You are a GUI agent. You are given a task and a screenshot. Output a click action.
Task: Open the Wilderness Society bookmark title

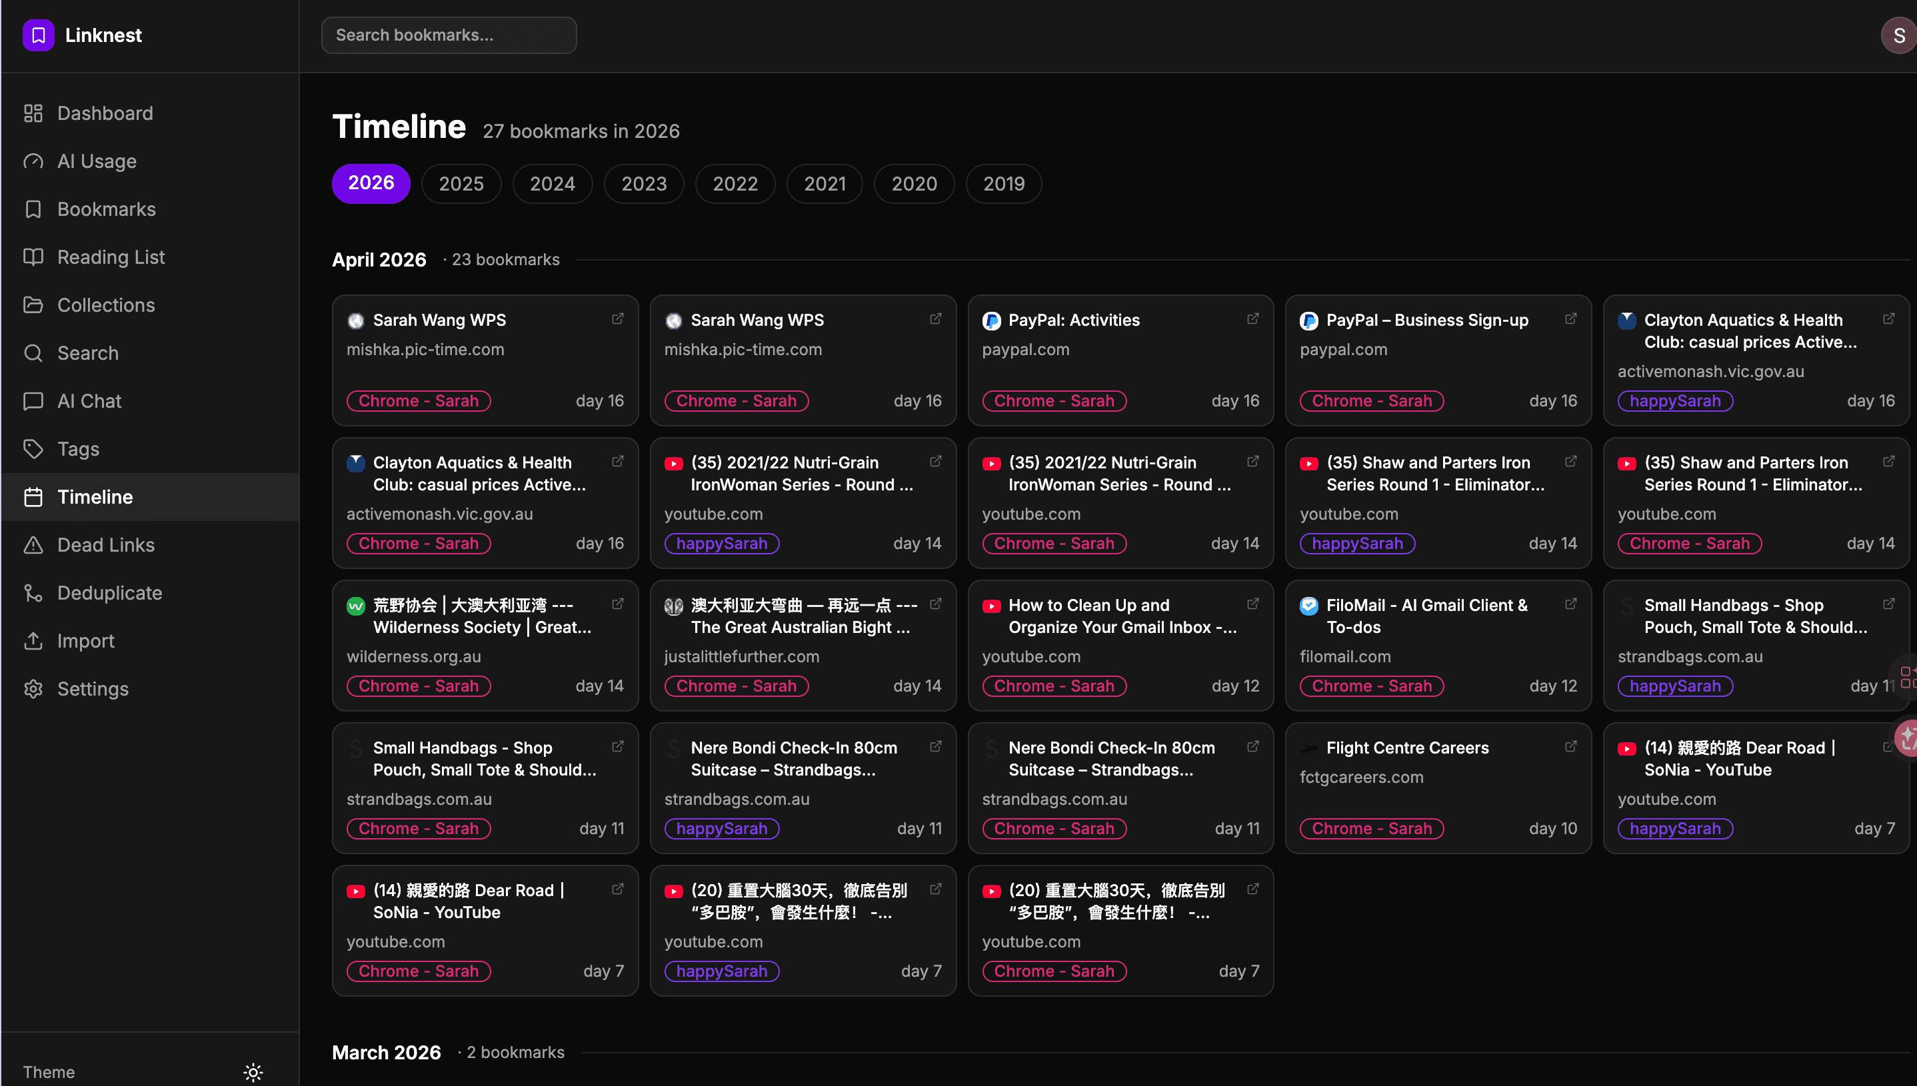(x=482, y=616)
